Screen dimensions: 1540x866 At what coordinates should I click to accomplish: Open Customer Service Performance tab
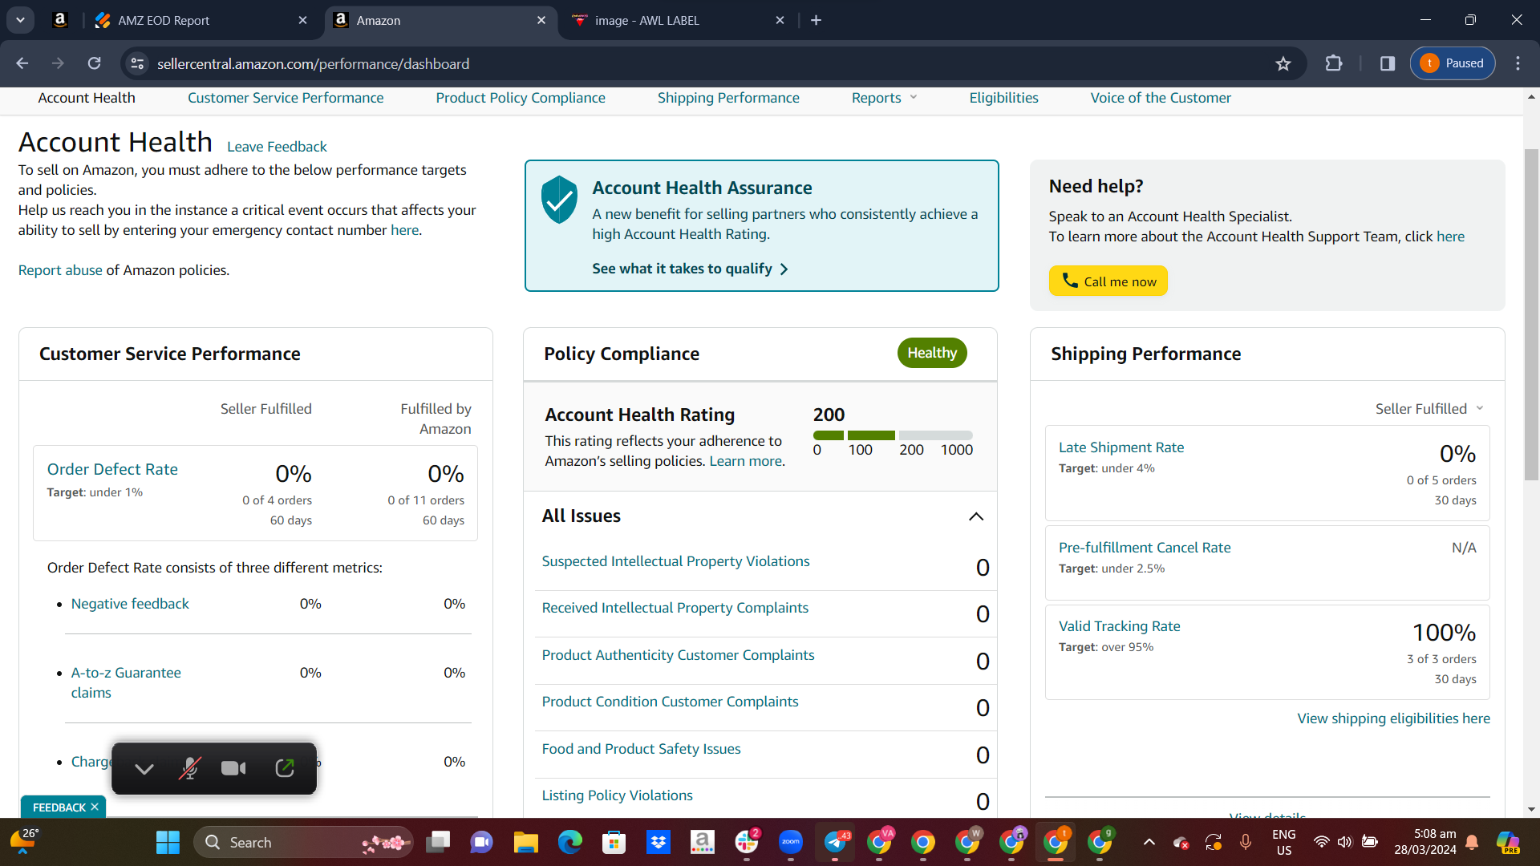pyautogui.click(x=286, y=98)
